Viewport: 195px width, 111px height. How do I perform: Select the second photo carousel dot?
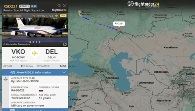33,42
